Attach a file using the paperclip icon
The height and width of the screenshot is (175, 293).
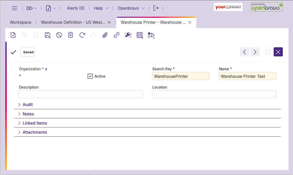(105, 35)
